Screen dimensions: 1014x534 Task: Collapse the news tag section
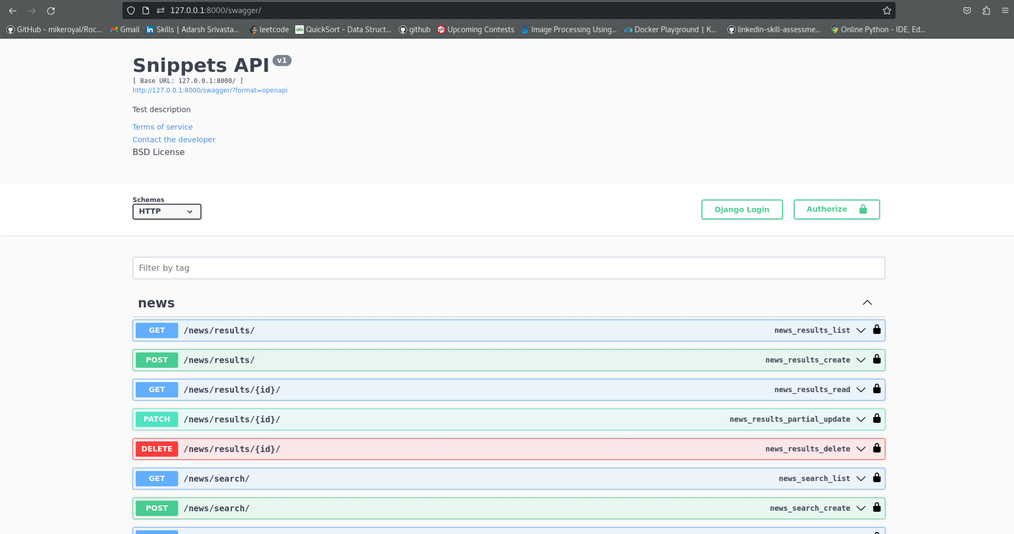coord(867,303)
